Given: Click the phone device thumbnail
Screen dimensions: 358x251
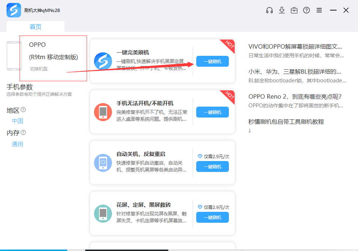Looking at the screenshot, I should click(13, 56).
